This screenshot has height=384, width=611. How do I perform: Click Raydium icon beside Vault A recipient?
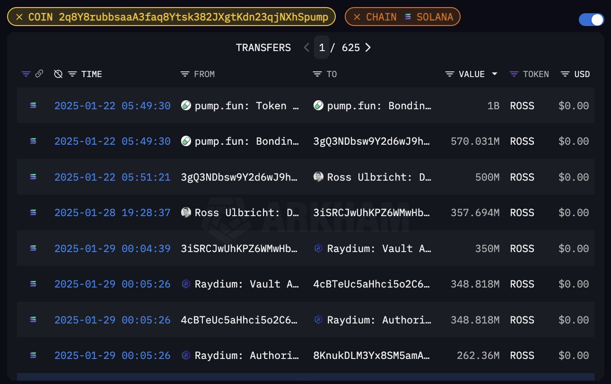click(x=318, y=248)
